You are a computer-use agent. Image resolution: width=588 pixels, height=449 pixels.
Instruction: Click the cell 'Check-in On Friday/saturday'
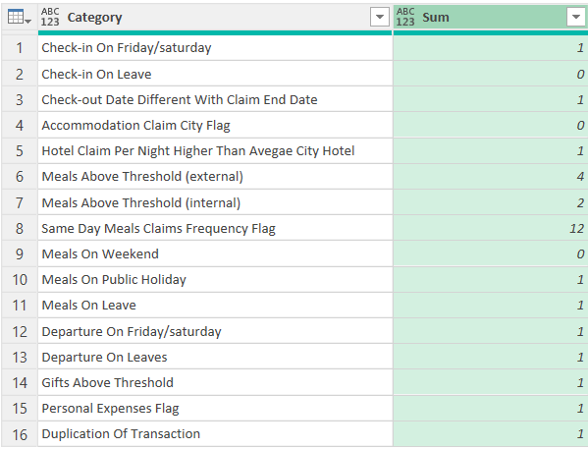click(x=215, y=48)
